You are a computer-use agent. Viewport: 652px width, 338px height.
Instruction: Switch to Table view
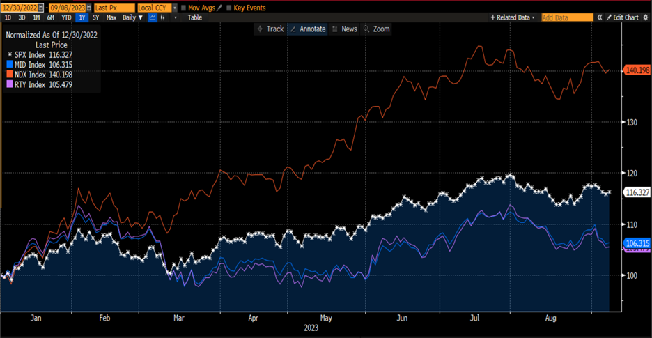[194, 17]
